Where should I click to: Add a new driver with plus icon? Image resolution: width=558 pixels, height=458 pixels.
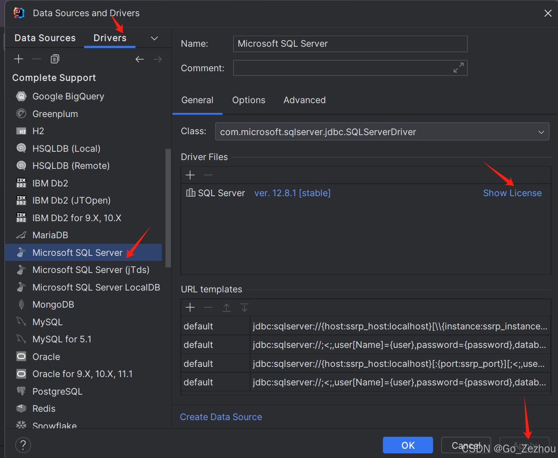(x=18, y=59)
